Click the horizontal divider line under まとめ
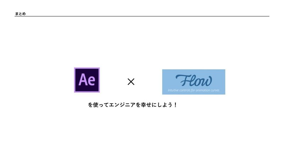The image size is (284, 160). pos(142,16)
